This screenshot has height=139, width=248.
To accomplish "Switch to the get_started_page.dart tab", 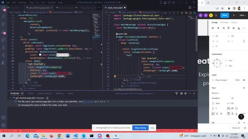I will click(39, 8).
